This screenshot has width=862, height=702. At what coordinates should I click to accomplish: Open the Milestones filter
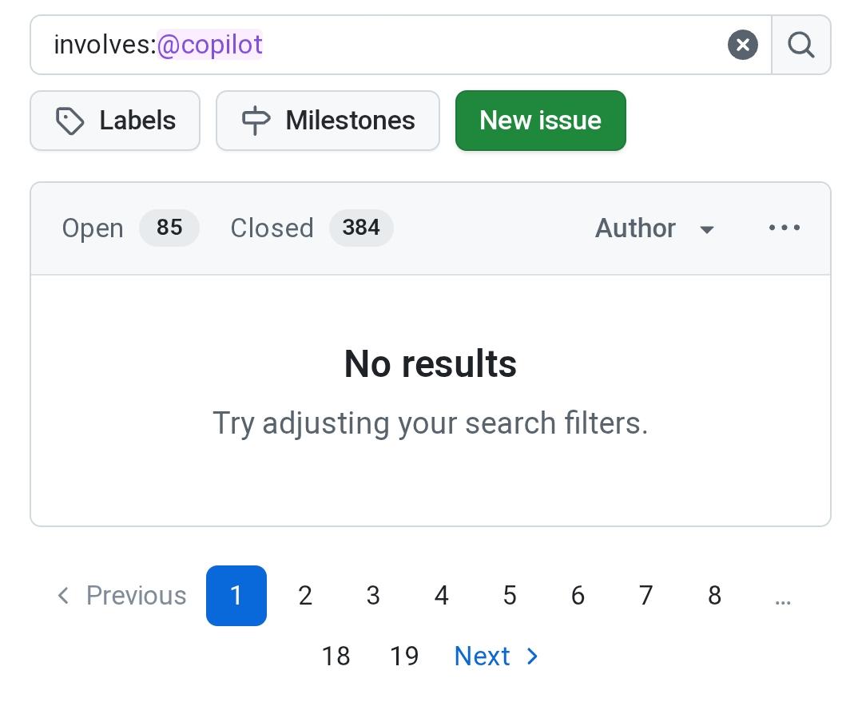point(328,121)
